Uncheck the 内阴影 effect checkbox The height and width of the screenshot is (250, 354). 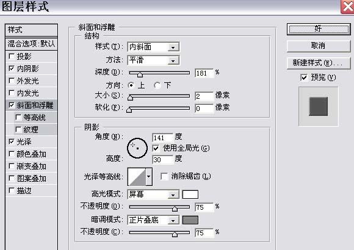(12, 68)
